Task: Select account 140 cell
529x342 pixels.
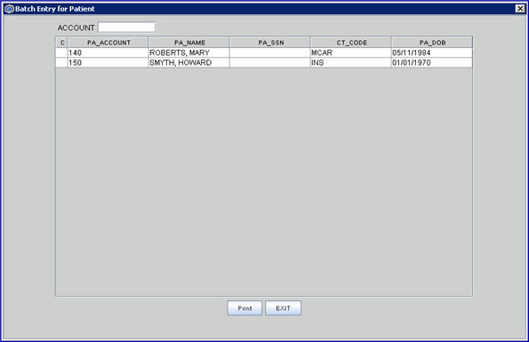Action: 108,52
